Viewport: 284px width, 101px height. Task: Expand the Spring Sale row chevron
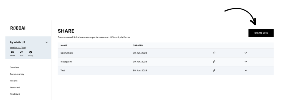click(x=246, y=53)
